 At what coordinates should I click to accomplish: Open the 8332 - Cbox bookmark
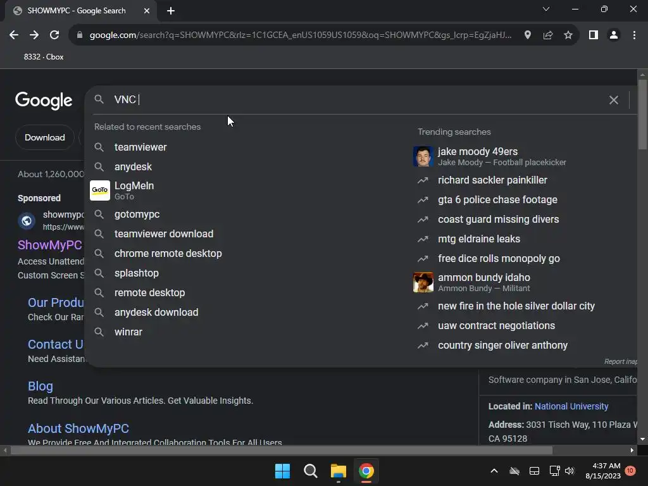[x=44, y=57]
